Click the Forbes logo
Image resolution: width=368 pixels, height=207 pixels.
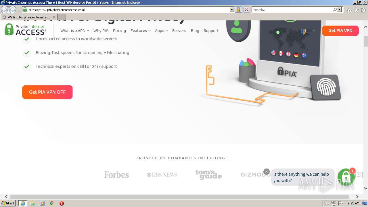click(116, 175)
